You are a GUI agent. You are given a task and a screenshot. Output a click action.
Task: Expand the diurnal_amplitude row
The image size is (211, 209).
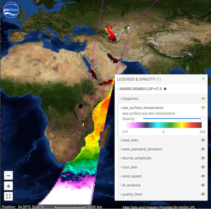click(120, 158)
